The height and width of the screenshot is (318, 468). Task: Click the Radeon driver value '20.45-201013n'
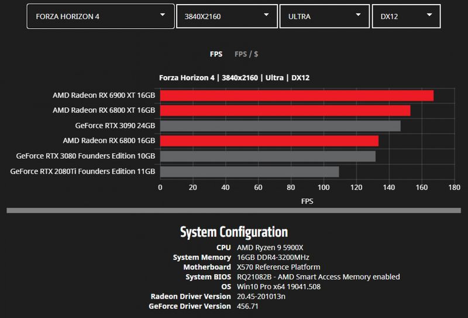[x=261, y=296]
